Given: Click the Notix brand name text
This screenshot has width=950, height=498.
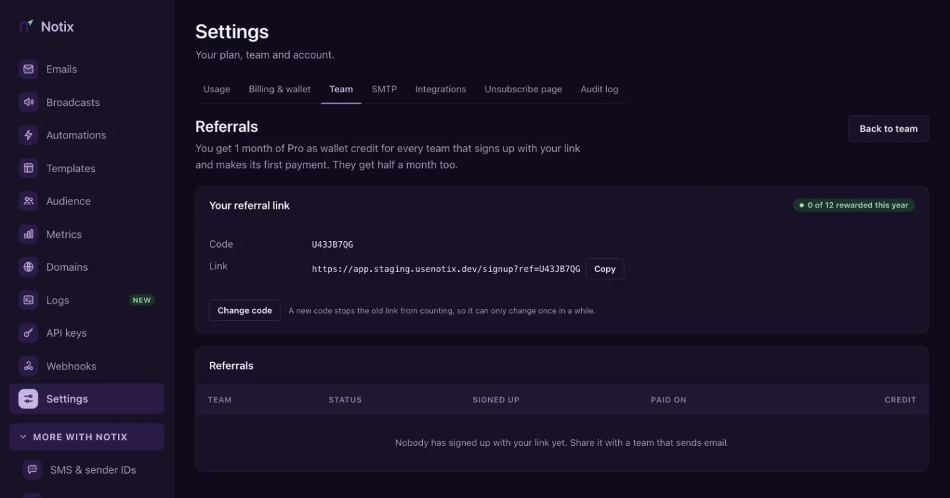Looking at the screenshot, I should (x=57, y=27).
